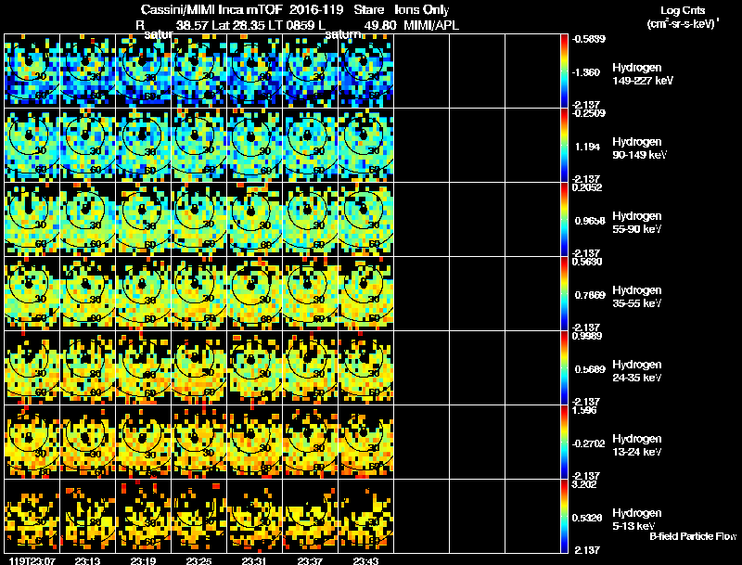This screenshot has width=742, height=565.
Task: Click the colorbar value '0.9658'
Action: click(590, 221)
